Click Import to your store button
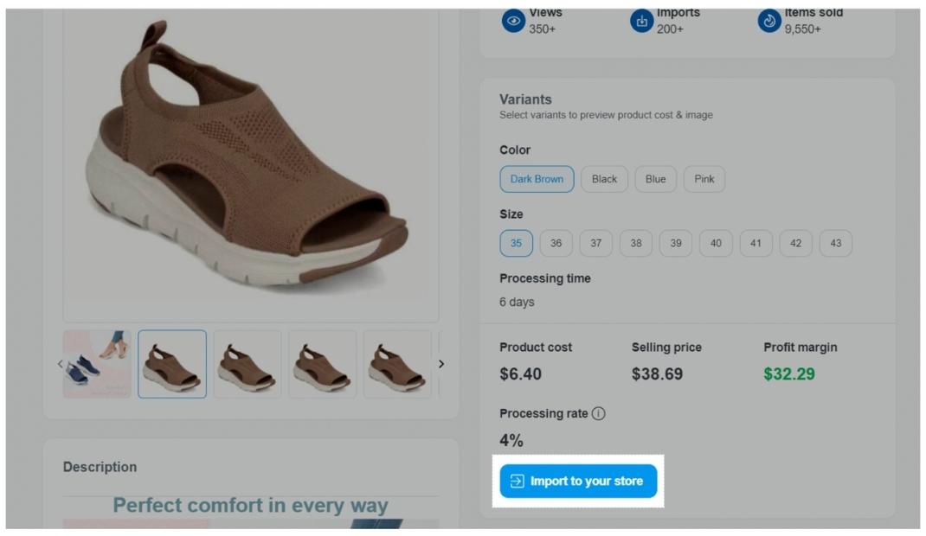Viewport: 926px width, 536px height. tap(578, 482)
